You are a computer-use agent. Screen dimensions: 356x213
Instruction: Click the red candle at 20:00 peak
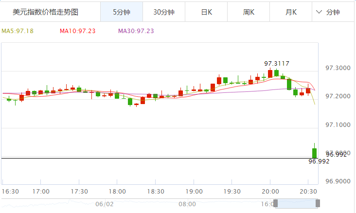[x=270, y=73]
